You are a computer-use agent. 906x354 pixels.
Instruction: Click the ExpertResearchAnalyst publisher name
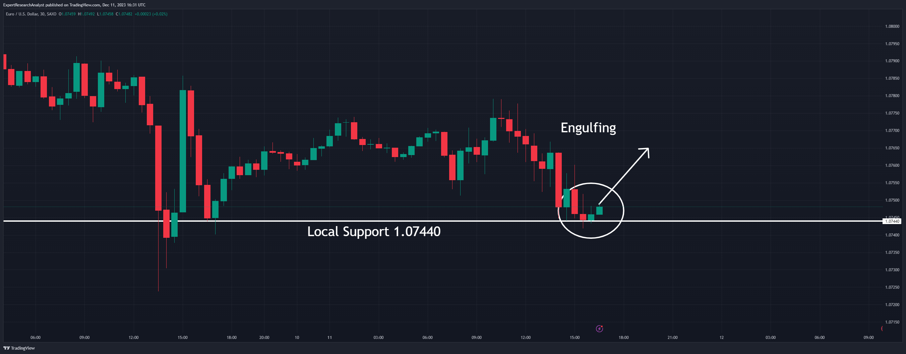24,5
